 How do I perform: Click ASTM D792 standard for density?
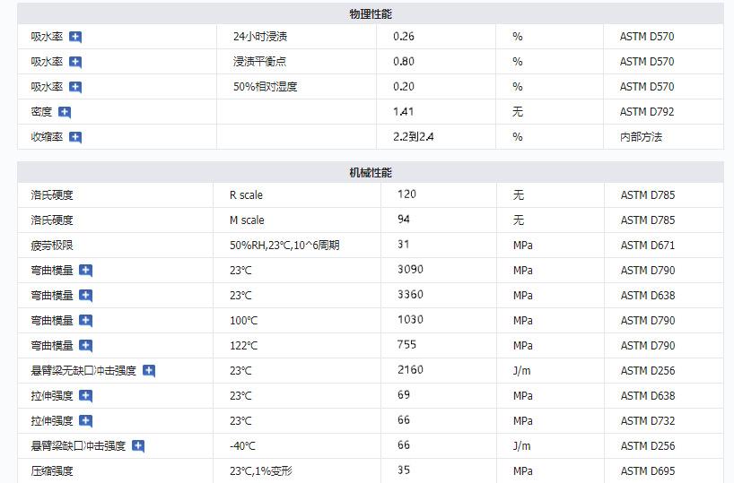tap(647, 112)
